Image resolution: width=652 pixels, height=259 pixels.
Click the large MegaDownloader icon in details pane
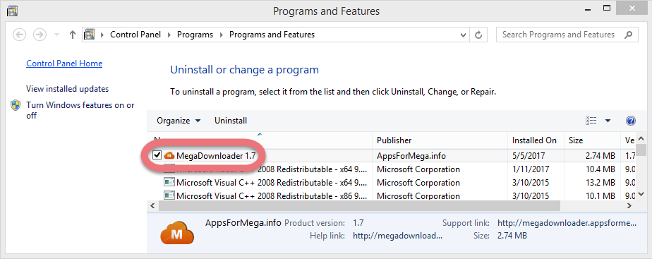point(177,233)
